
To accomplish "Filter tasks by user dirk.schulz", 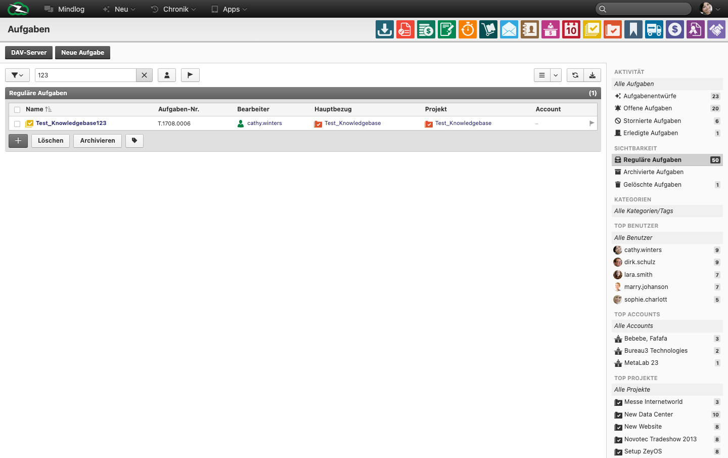I will 667,262.
